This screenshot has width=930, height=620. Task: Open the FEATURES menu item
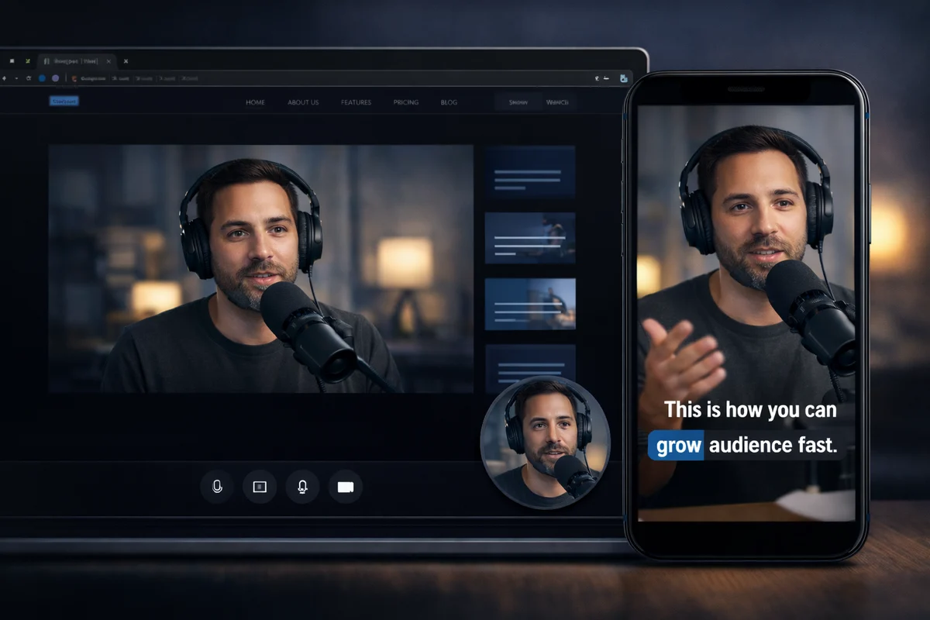[x=356, y=102]
